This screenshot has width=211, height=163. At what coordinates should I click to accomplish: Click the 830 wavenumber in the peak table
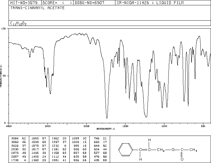[76, 157]
